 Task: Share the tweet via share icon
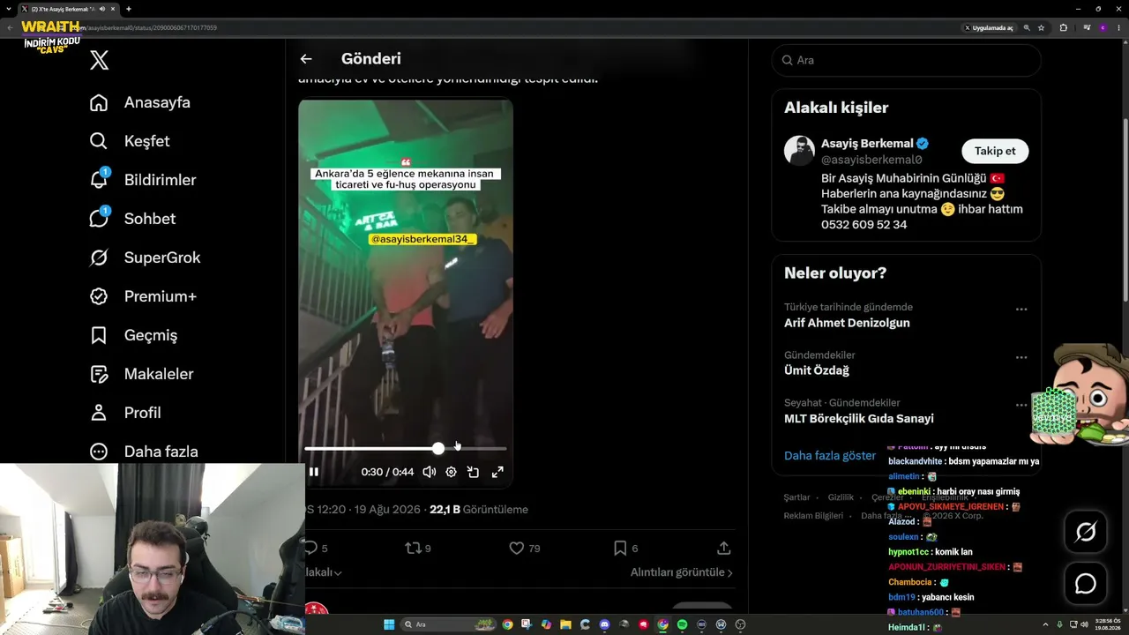click(724, 549)
